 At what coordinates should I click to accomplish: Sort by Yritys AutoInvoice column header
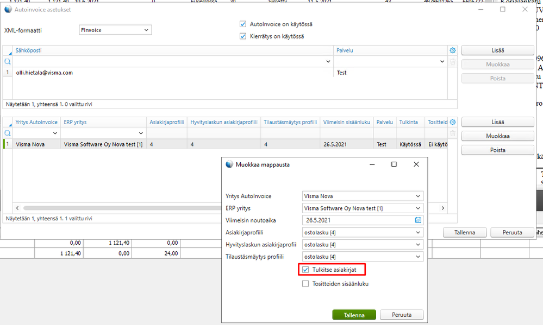[x=36, y=122]
